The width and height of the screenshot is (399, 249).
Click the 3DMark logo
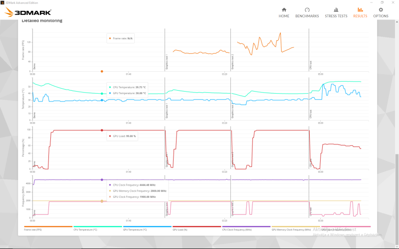pos(28,12)
